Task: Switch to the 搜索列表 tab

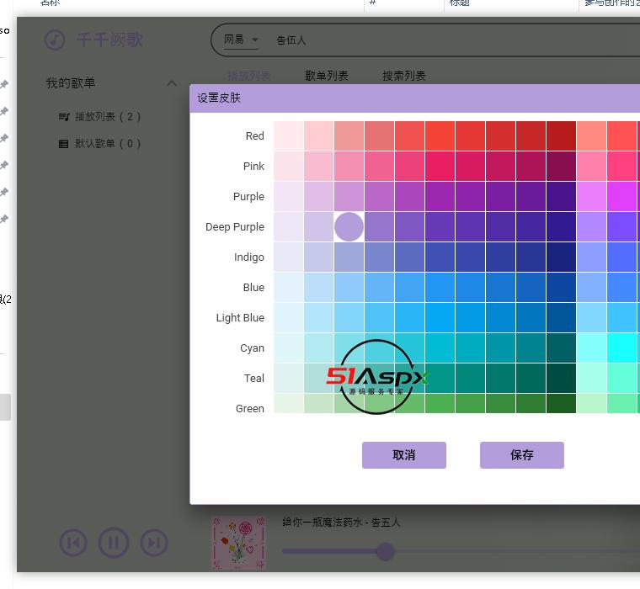Action: pyautogui.click(x=404, y=76)
